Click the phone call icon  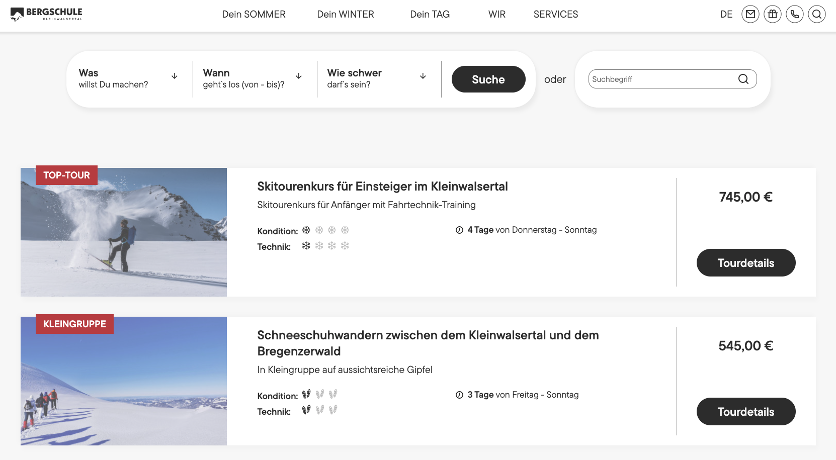pos(794,14)
